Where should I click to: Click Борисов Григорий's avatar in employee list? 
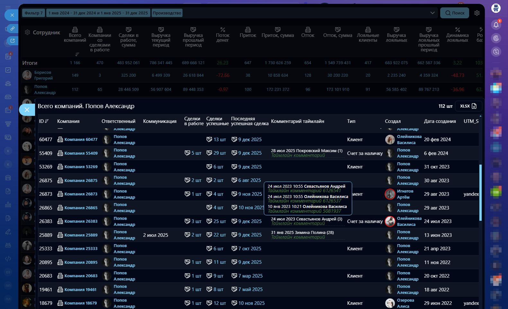tap(27, 75)
